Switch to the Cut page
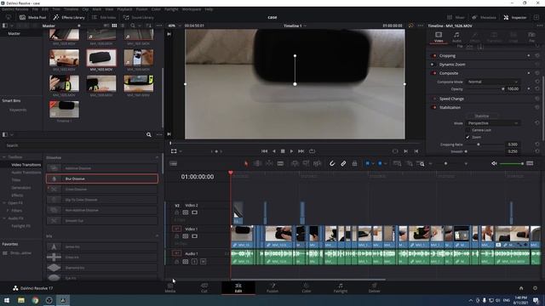The image size is (545, 306). (x=204, y=287)
